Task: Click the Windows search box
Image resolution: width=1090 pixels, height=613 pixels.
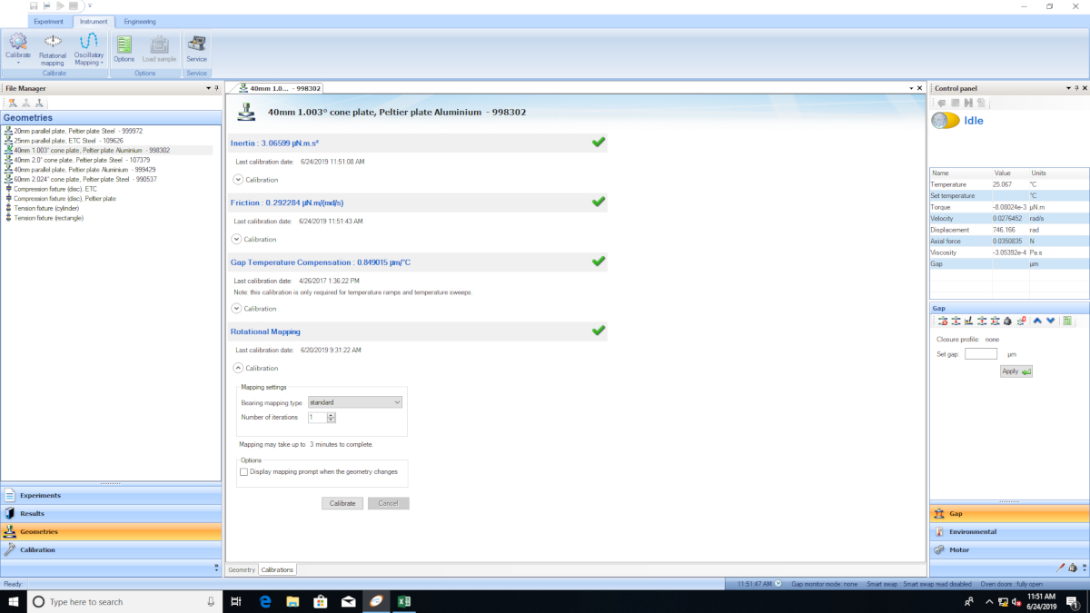Action: point(126,601)
